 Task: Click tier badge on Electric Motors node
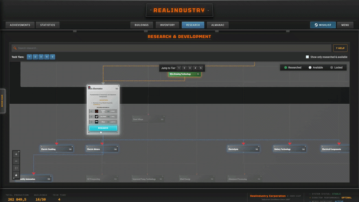(x=116, y=149)
